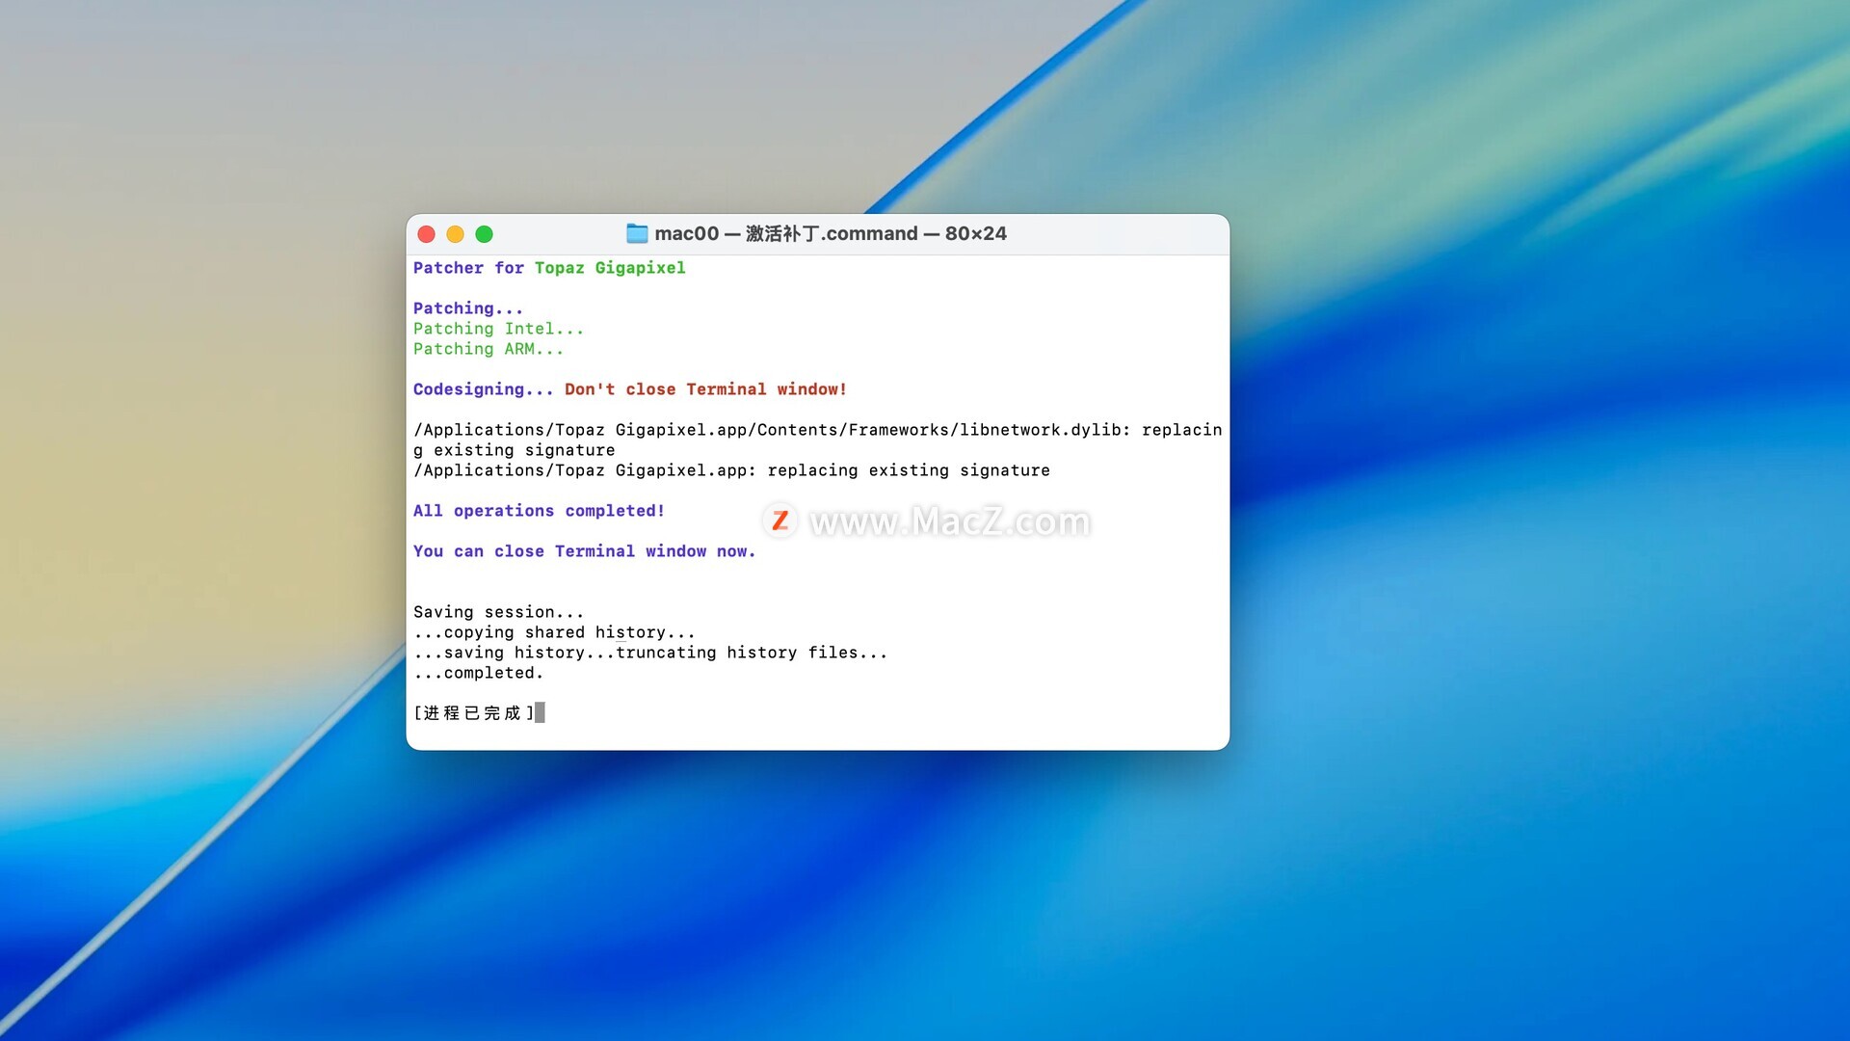Click the red 'Don't close Terminal window!' warning
Viewport: 1850px width, 1041px height.
coord(705,389)
